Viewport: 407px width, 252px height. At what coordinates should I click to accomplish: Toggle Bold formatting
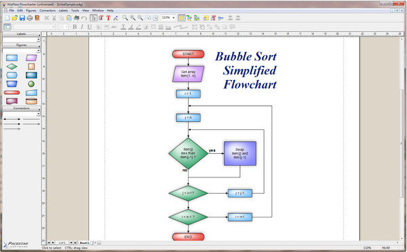[75, 26]
